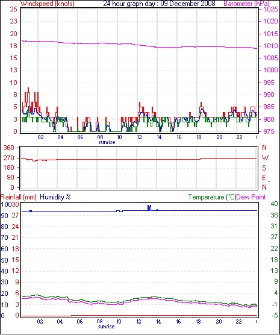280x335 pixels.
Task: Click the 40 temperature scale value
Action: pos(274,204)
